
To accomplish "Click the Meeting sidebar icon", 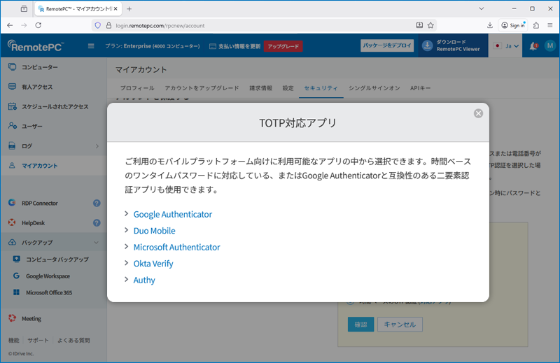I will click(12, 318).
